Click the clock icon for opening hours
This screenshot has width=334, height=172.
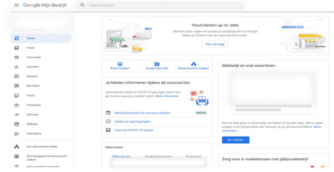click(108, 121)
